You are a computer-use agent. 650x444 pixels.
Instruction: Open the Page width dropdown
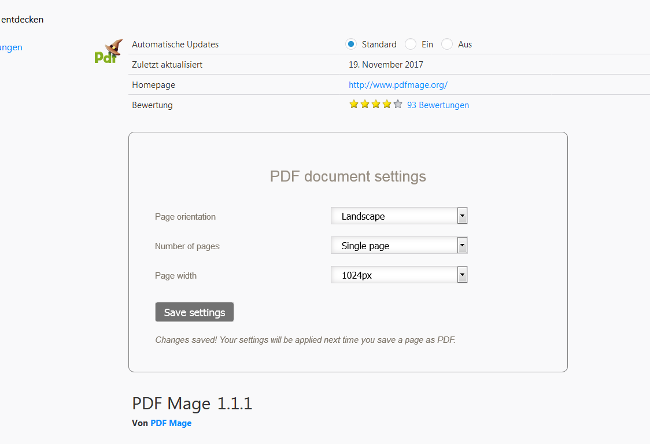click(x=399, y=275)
